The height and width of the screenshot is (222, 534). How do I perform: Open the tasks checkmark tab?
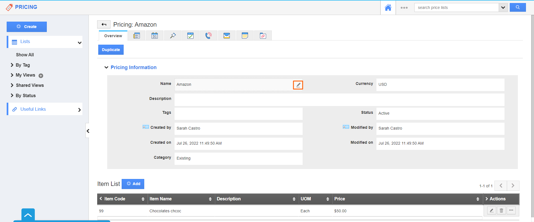(190, 36)
